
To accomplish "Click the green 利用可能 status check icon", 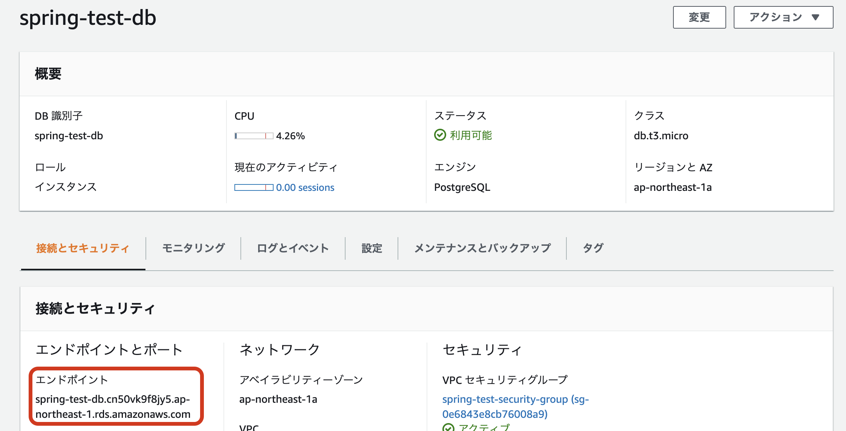I will tap(440, 136).
